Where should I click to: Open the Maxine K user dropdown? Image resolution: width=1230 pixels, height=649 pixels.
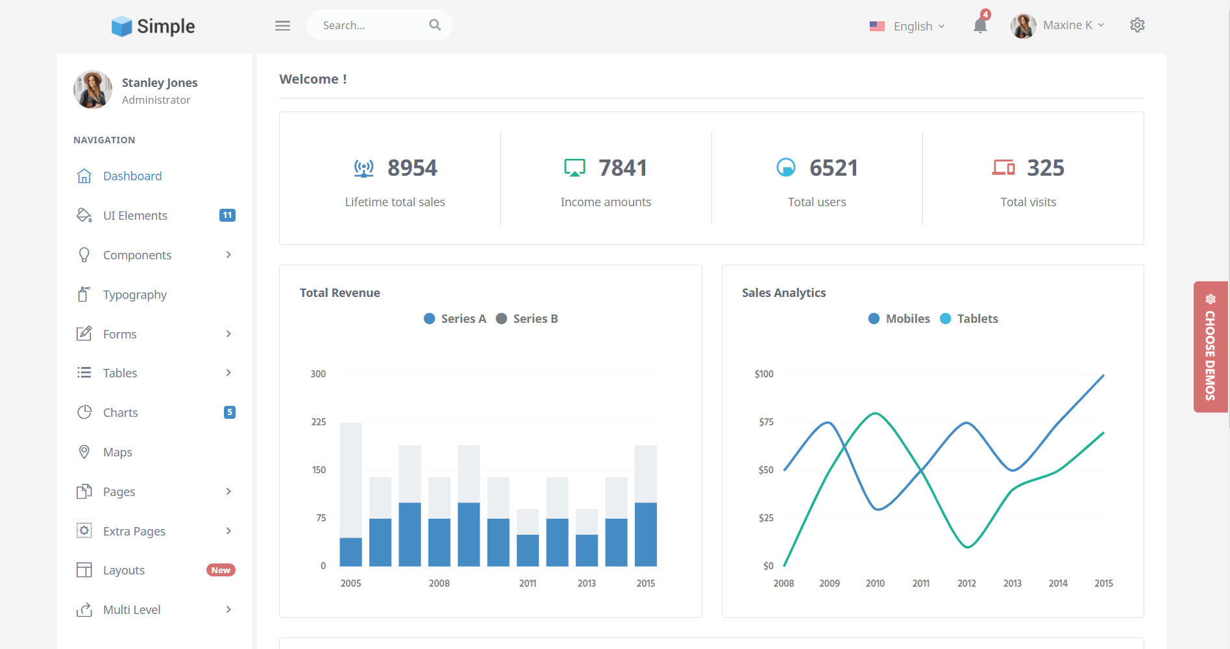point(1057,25)
